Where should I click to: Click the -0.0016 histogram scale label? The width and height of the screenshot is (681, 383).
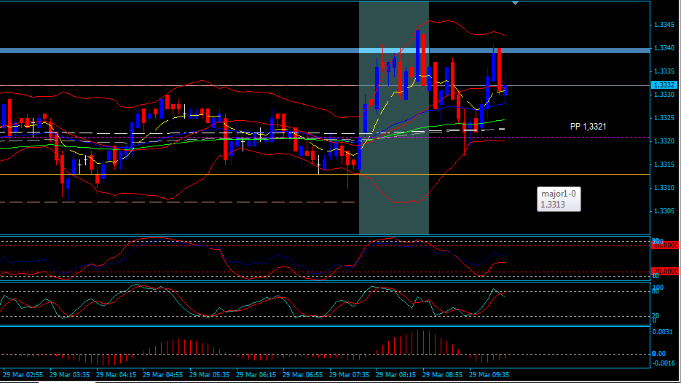click(664, 363)
